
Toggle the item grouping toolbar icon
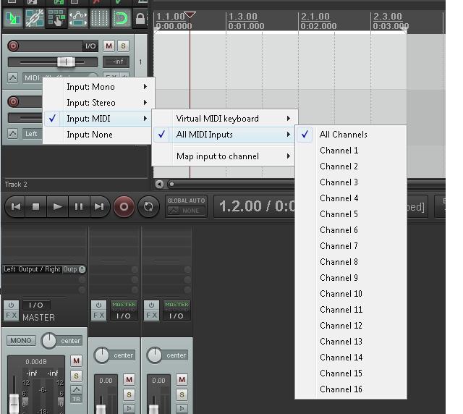point(35,19)
